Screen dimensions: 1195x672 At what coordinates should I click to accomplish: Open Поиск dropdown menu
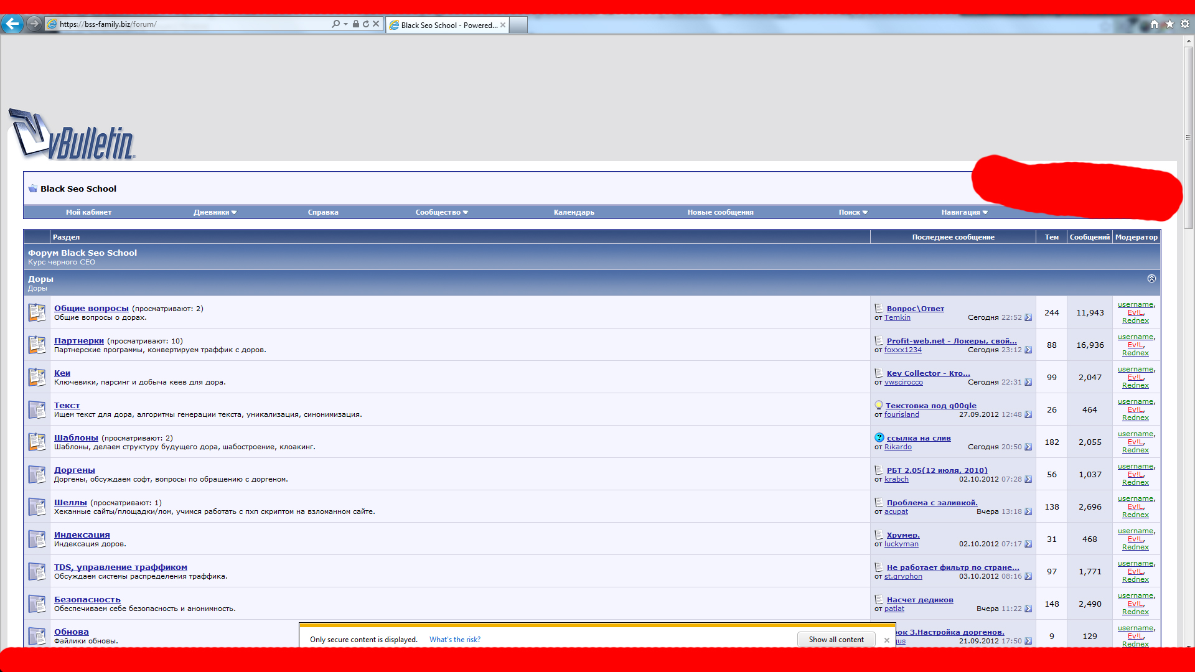[x=853, y=212]
